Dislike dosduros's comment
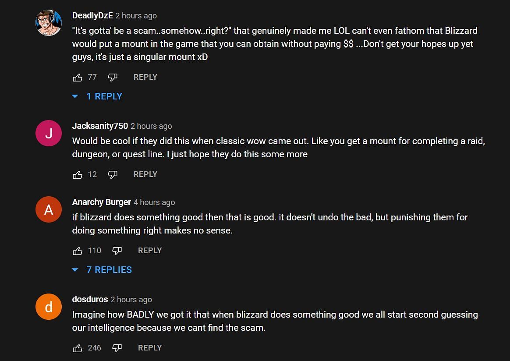 tap(117, 348)
